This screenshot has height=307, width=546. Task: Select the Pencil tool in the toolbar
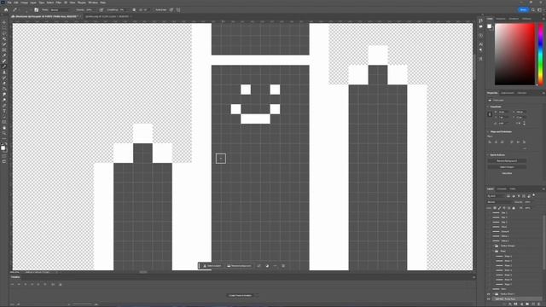click(x=4, y=67)
